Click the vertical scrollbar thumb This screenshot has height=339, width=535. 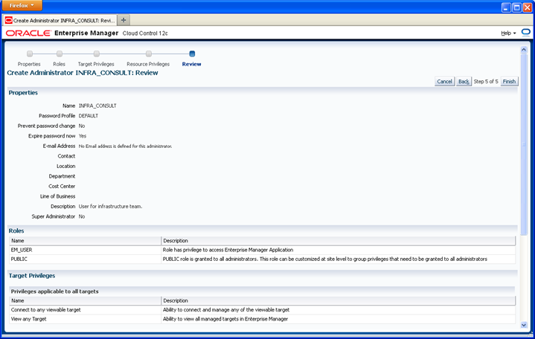click(x=524, y=144)
